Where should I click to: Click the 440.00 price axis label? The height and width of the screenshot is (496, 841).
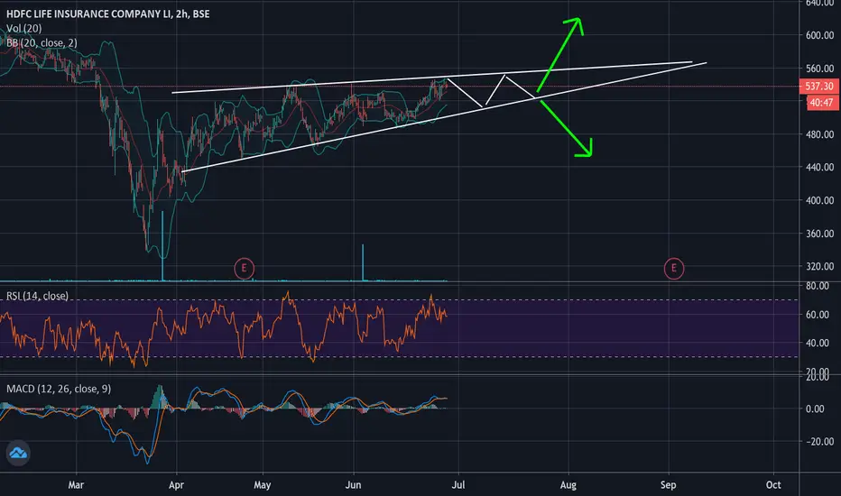819,168
